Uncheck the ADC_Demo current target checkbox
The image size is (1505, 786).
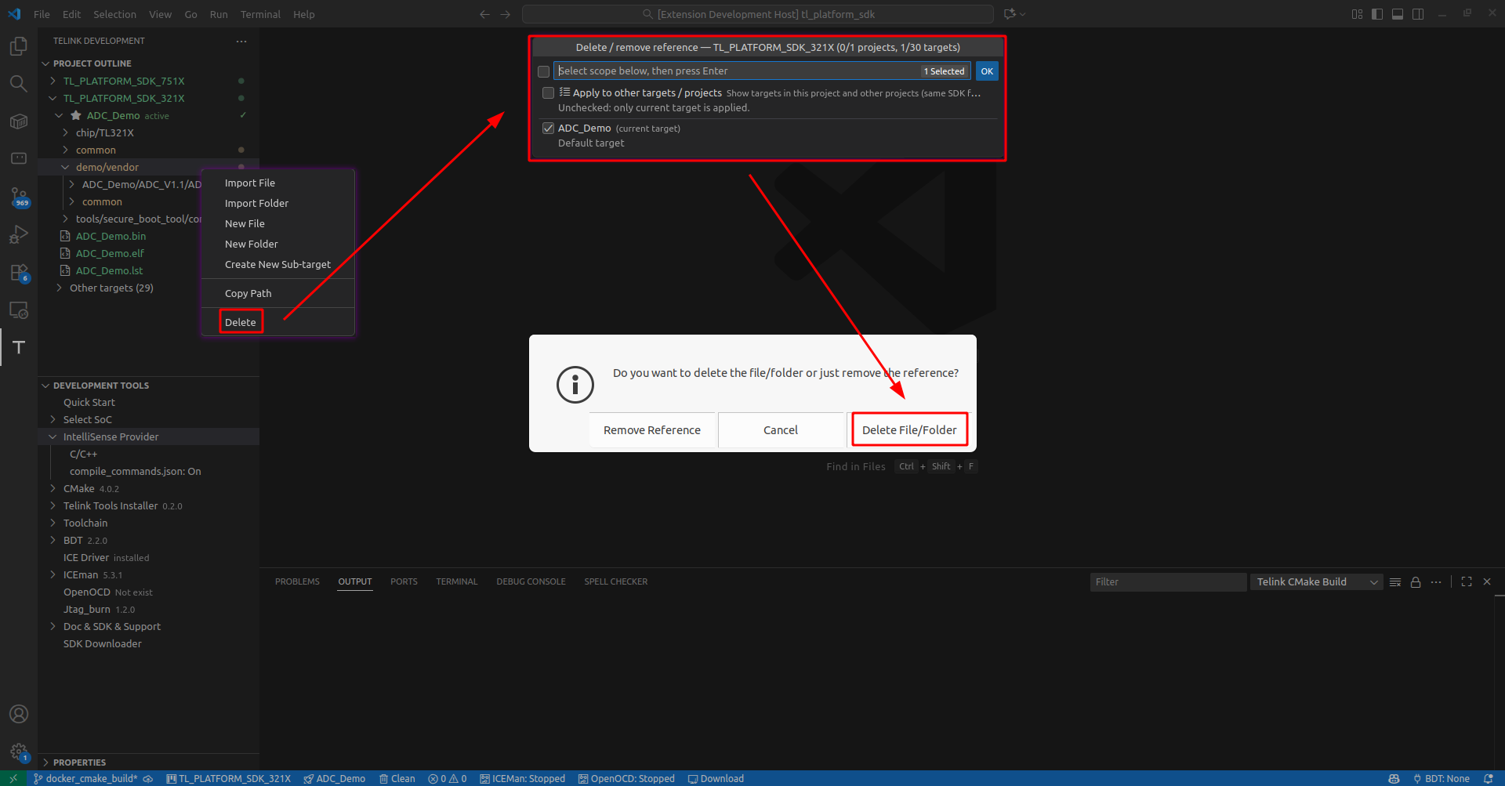pos(548,128)
